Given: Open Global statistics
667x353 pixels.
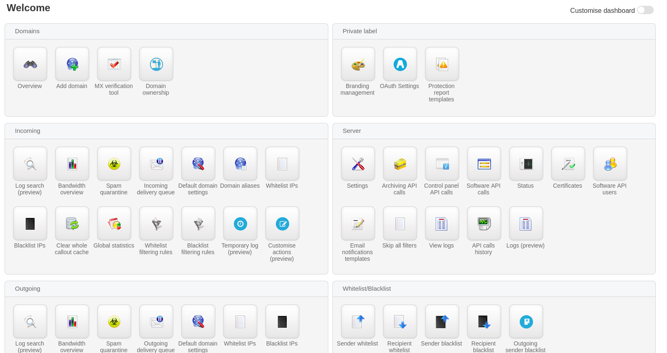Looking at the screenshot, I should click(x=114, y=223).
